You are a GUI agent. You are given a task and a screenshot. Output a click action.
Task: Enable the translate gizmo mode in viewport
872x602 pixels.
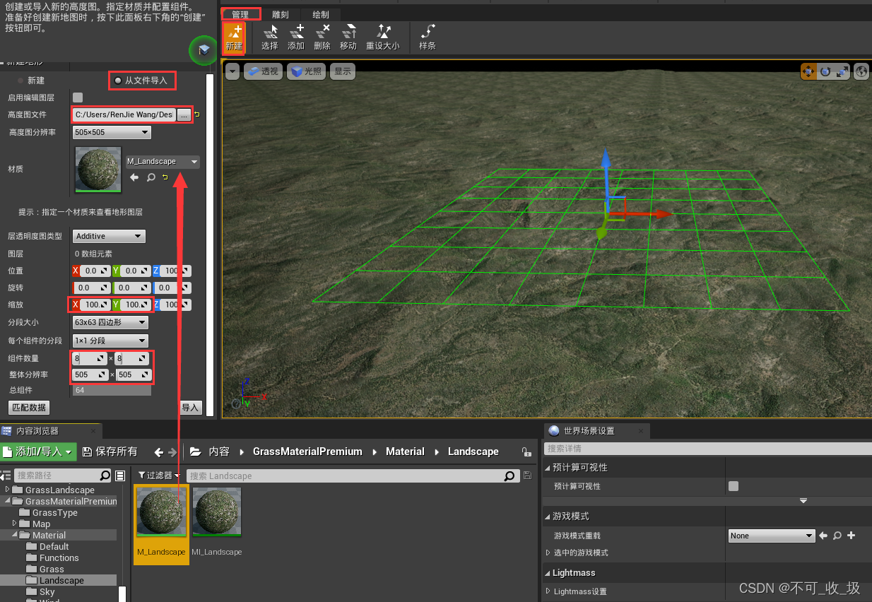[x=808, y=71]
